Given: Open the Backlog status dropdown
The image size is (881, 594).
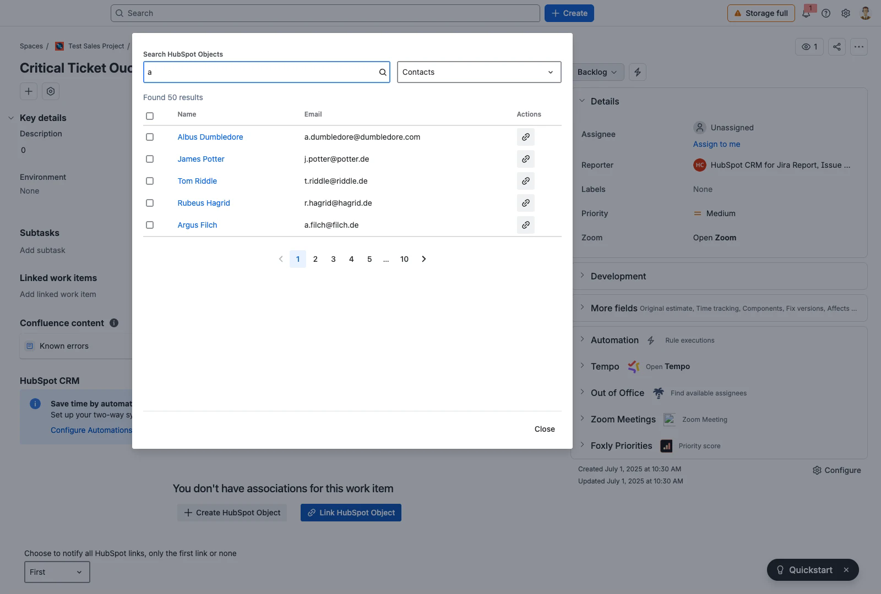Looking at the screenshot, I should tap(597, 72).
